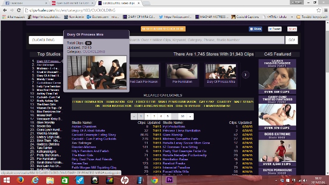329x185 pixels.
Task: Open the További könyvjelzők bookmarks folder
Action: tap(312, 17)
